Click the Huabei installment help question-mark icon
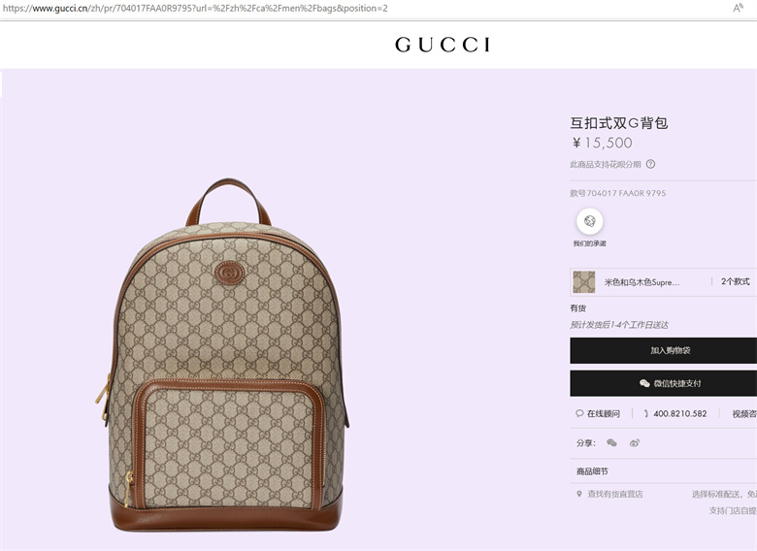The width and height of the screenshot is (757, 551). (650, 164)
